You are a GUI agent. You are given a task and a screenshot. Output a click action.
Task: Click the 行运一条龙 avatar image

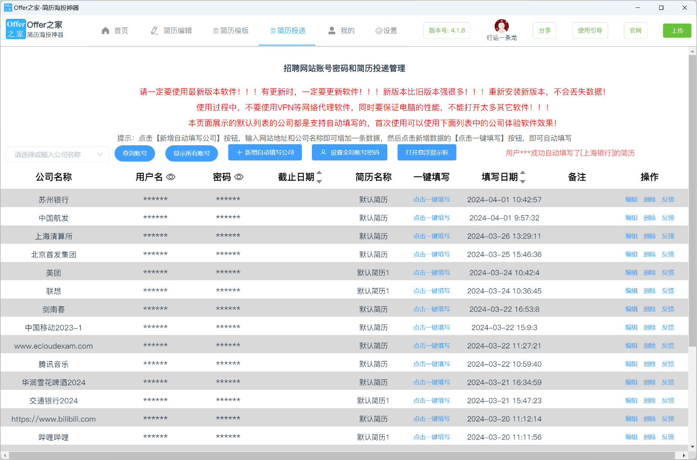click(x=502, y=27)
